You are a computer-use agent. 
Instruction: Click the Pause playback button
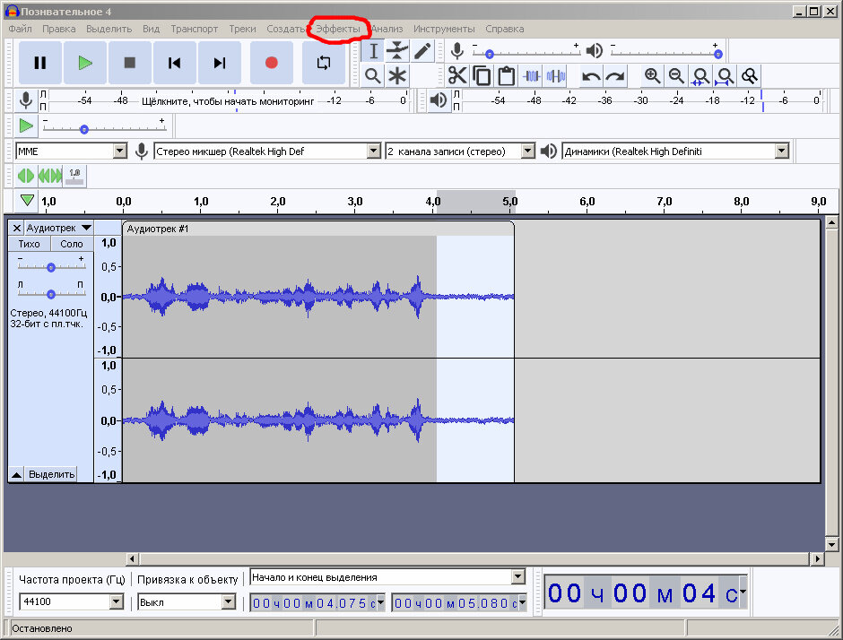coord(40,63)
